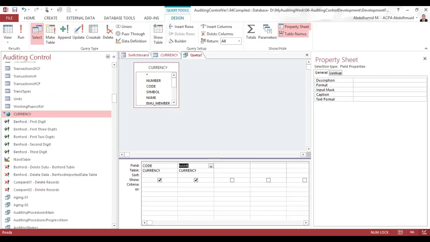Viewport: 430px width, 242px height.
Task: Select Pass-Through query option
Action: pos(130,34)
